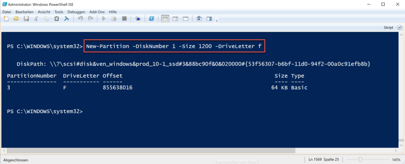Click PowerShell ISE title bar icon
This screenshot has width=405, height=164.
[x=5, y=4]
